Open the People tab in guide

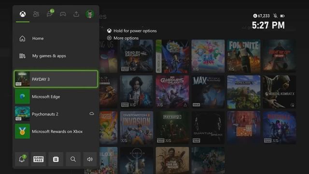[x=36, y=14]
